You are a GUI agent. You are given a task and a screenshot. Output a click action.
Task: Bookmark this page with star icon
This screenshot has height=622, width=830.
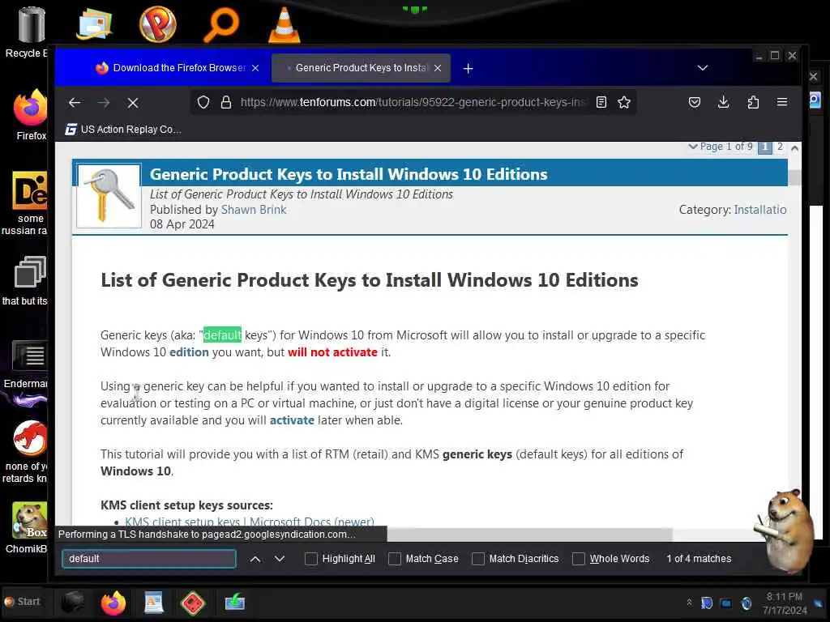(624, 102)
